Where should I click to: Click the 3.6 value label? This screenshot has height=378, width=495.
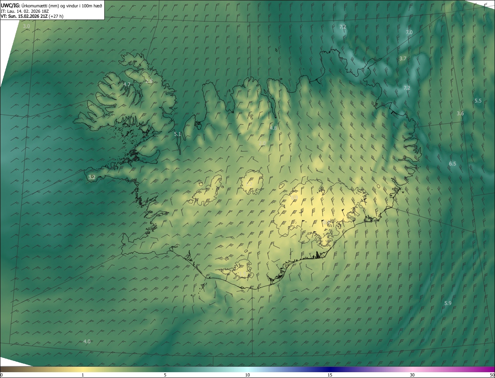click(x=460, y=113)
